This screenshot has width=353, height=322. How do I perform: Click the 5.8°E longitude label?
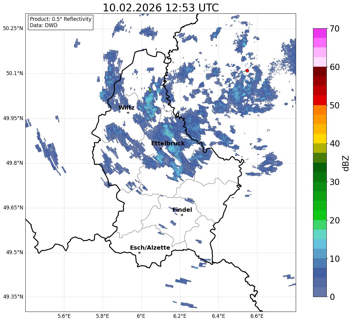click(103, 316)
